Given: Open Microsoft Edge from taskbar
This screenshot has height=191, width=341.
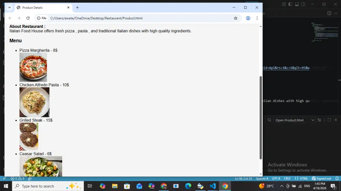Looking at the screenshot, I should click(188, 186).
